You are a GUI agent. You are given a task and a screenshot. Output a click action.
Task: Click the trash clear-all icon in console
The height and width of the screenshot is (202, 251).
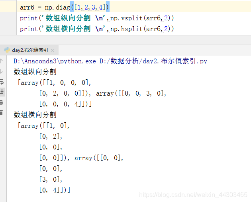[2, 112]
